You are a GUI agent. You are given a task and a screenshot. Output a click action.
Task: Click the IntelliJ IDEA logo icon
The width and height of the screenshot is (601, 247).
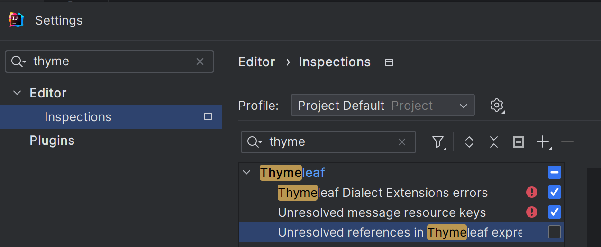tap(16, 20)
